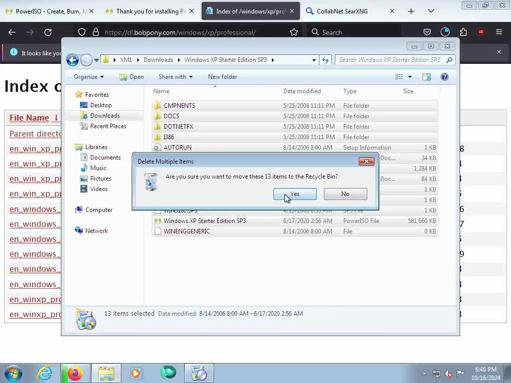511x383 pixels.
Task: Open the list all tabs dropdown
Action: (x=431, y=11)
